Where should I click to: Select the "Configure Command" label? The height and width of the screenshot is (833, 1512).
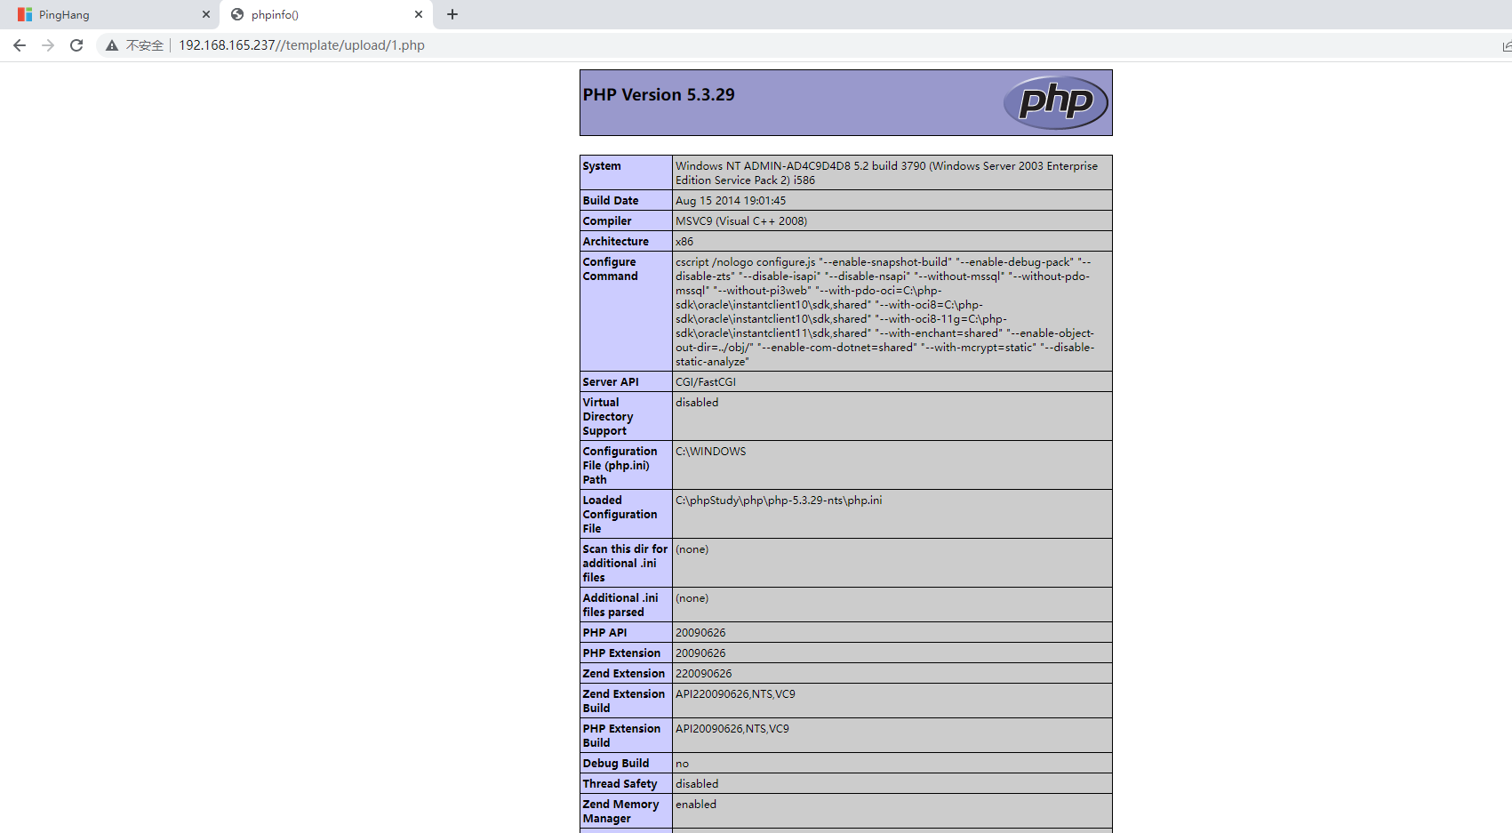pos(611,269)
